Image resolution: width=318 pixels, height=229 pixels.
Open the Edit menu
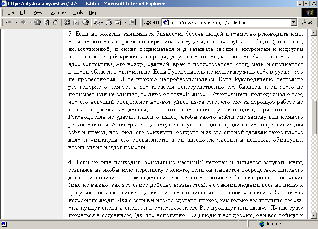pyautogui.click(x=23, y=12)
